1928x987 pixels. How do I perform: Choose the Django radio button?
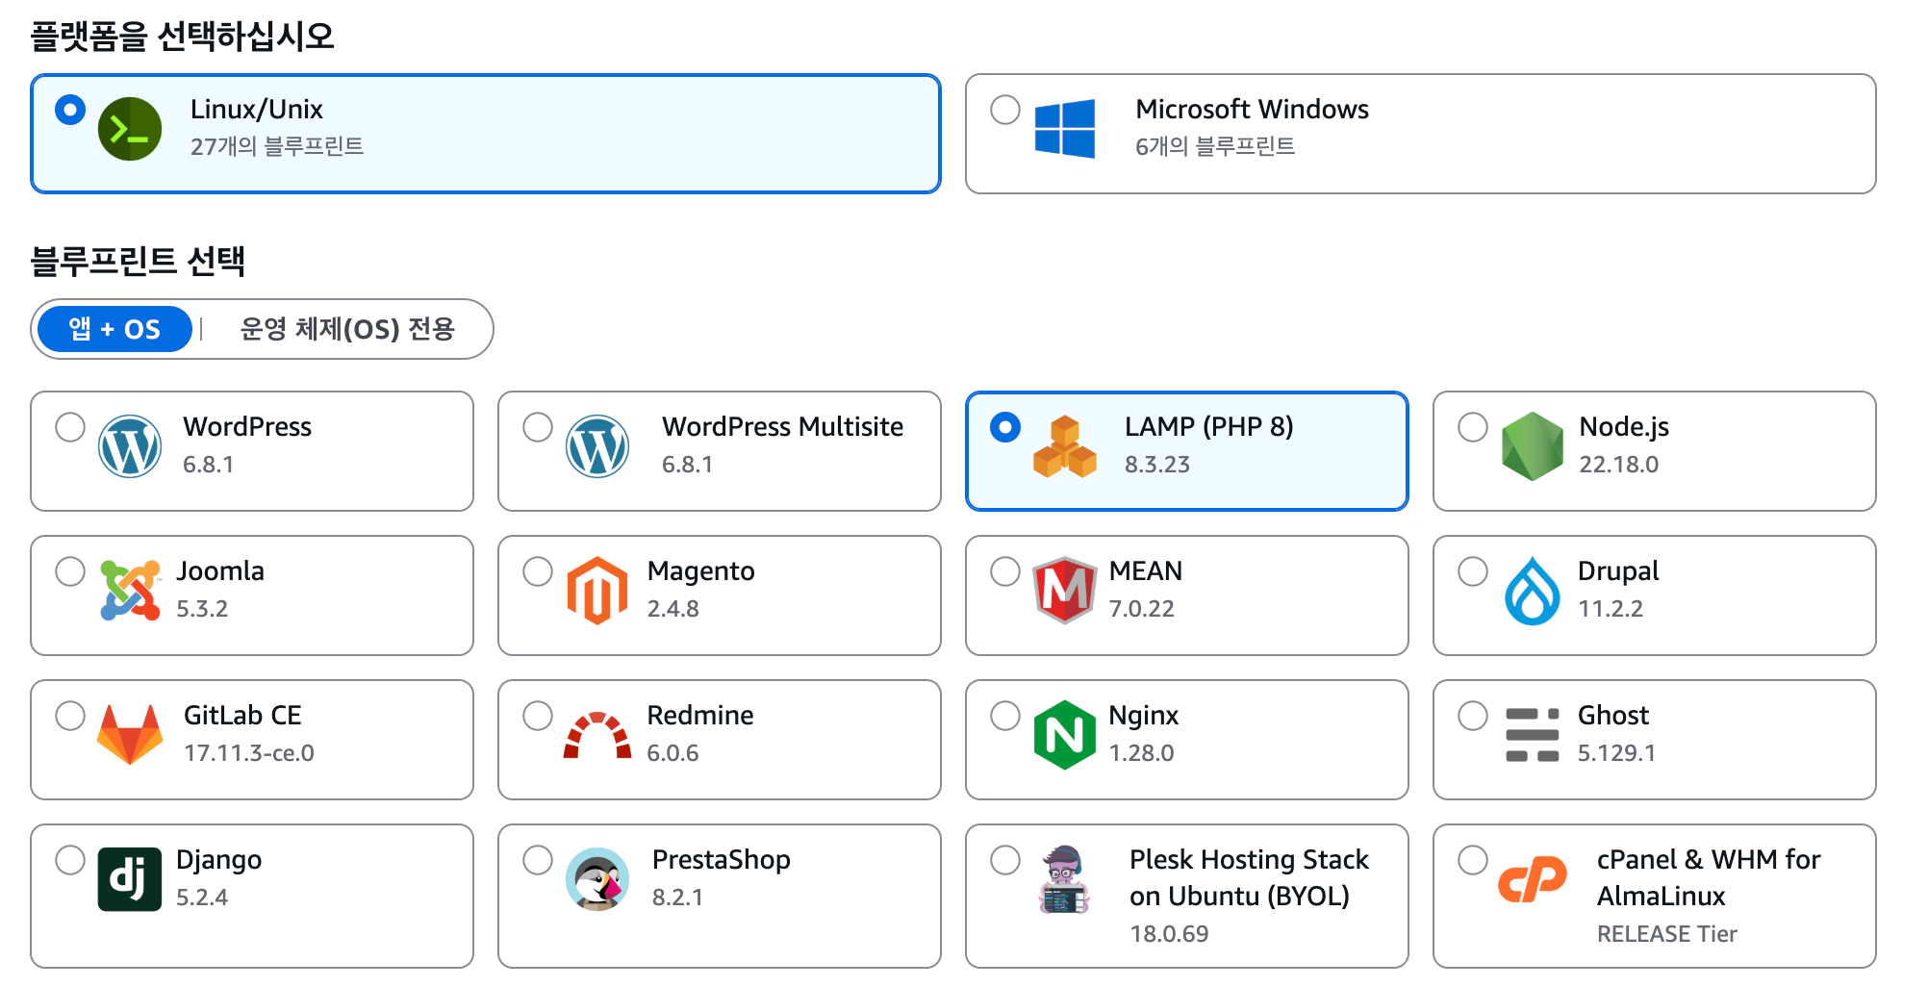[x=70, y=860]
